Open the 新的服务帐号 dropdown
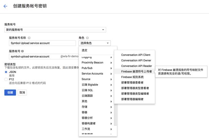This screenshot has width=209, height=138. click(x=55, y=30)
